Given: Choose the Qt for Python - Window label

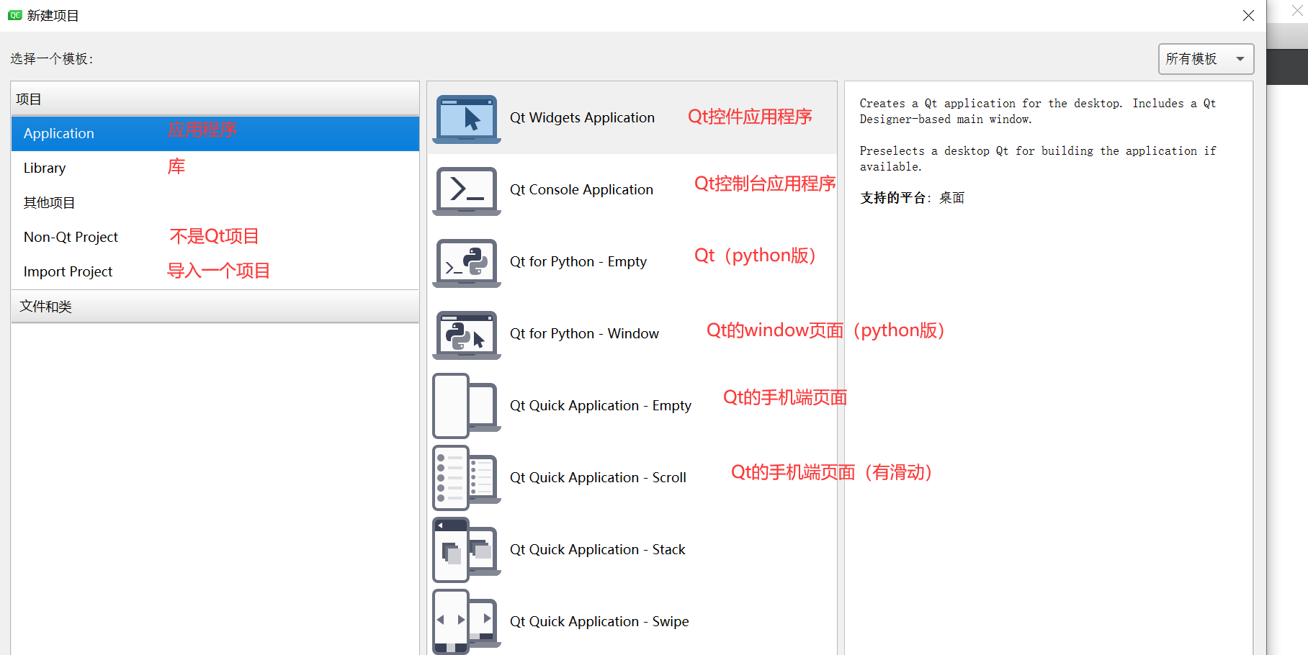Looking at the screenshot, I should click(584, 334).
